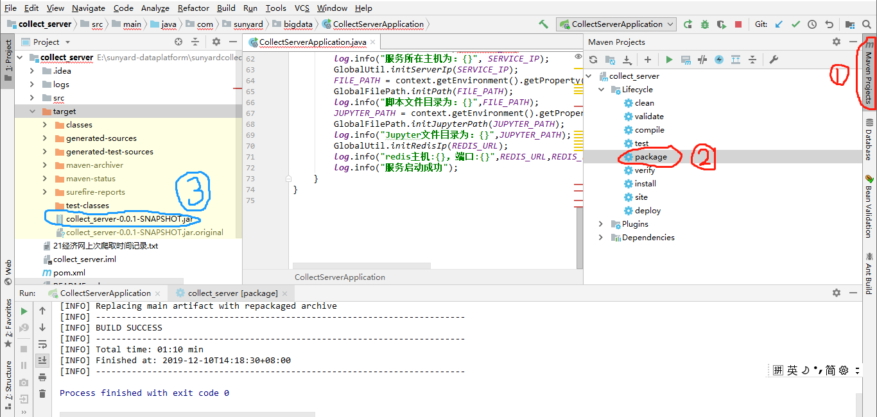Toggle soft-wrap in Run console
The width and height of the screenshot is (877, 417).
(x=42, y=344)
